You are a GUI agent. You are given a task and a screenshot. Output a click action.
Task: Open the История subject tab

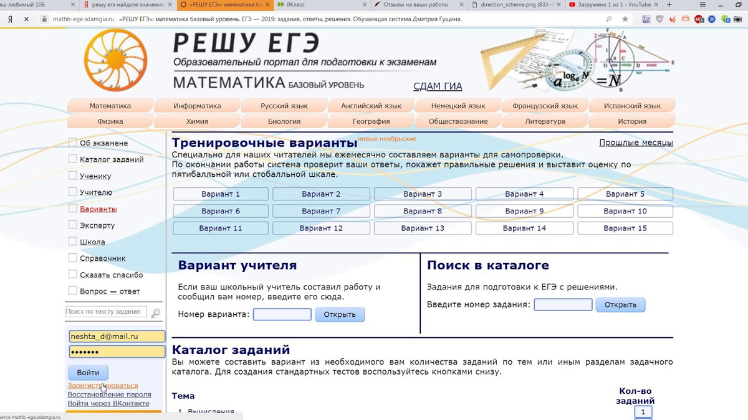point(632,121)
